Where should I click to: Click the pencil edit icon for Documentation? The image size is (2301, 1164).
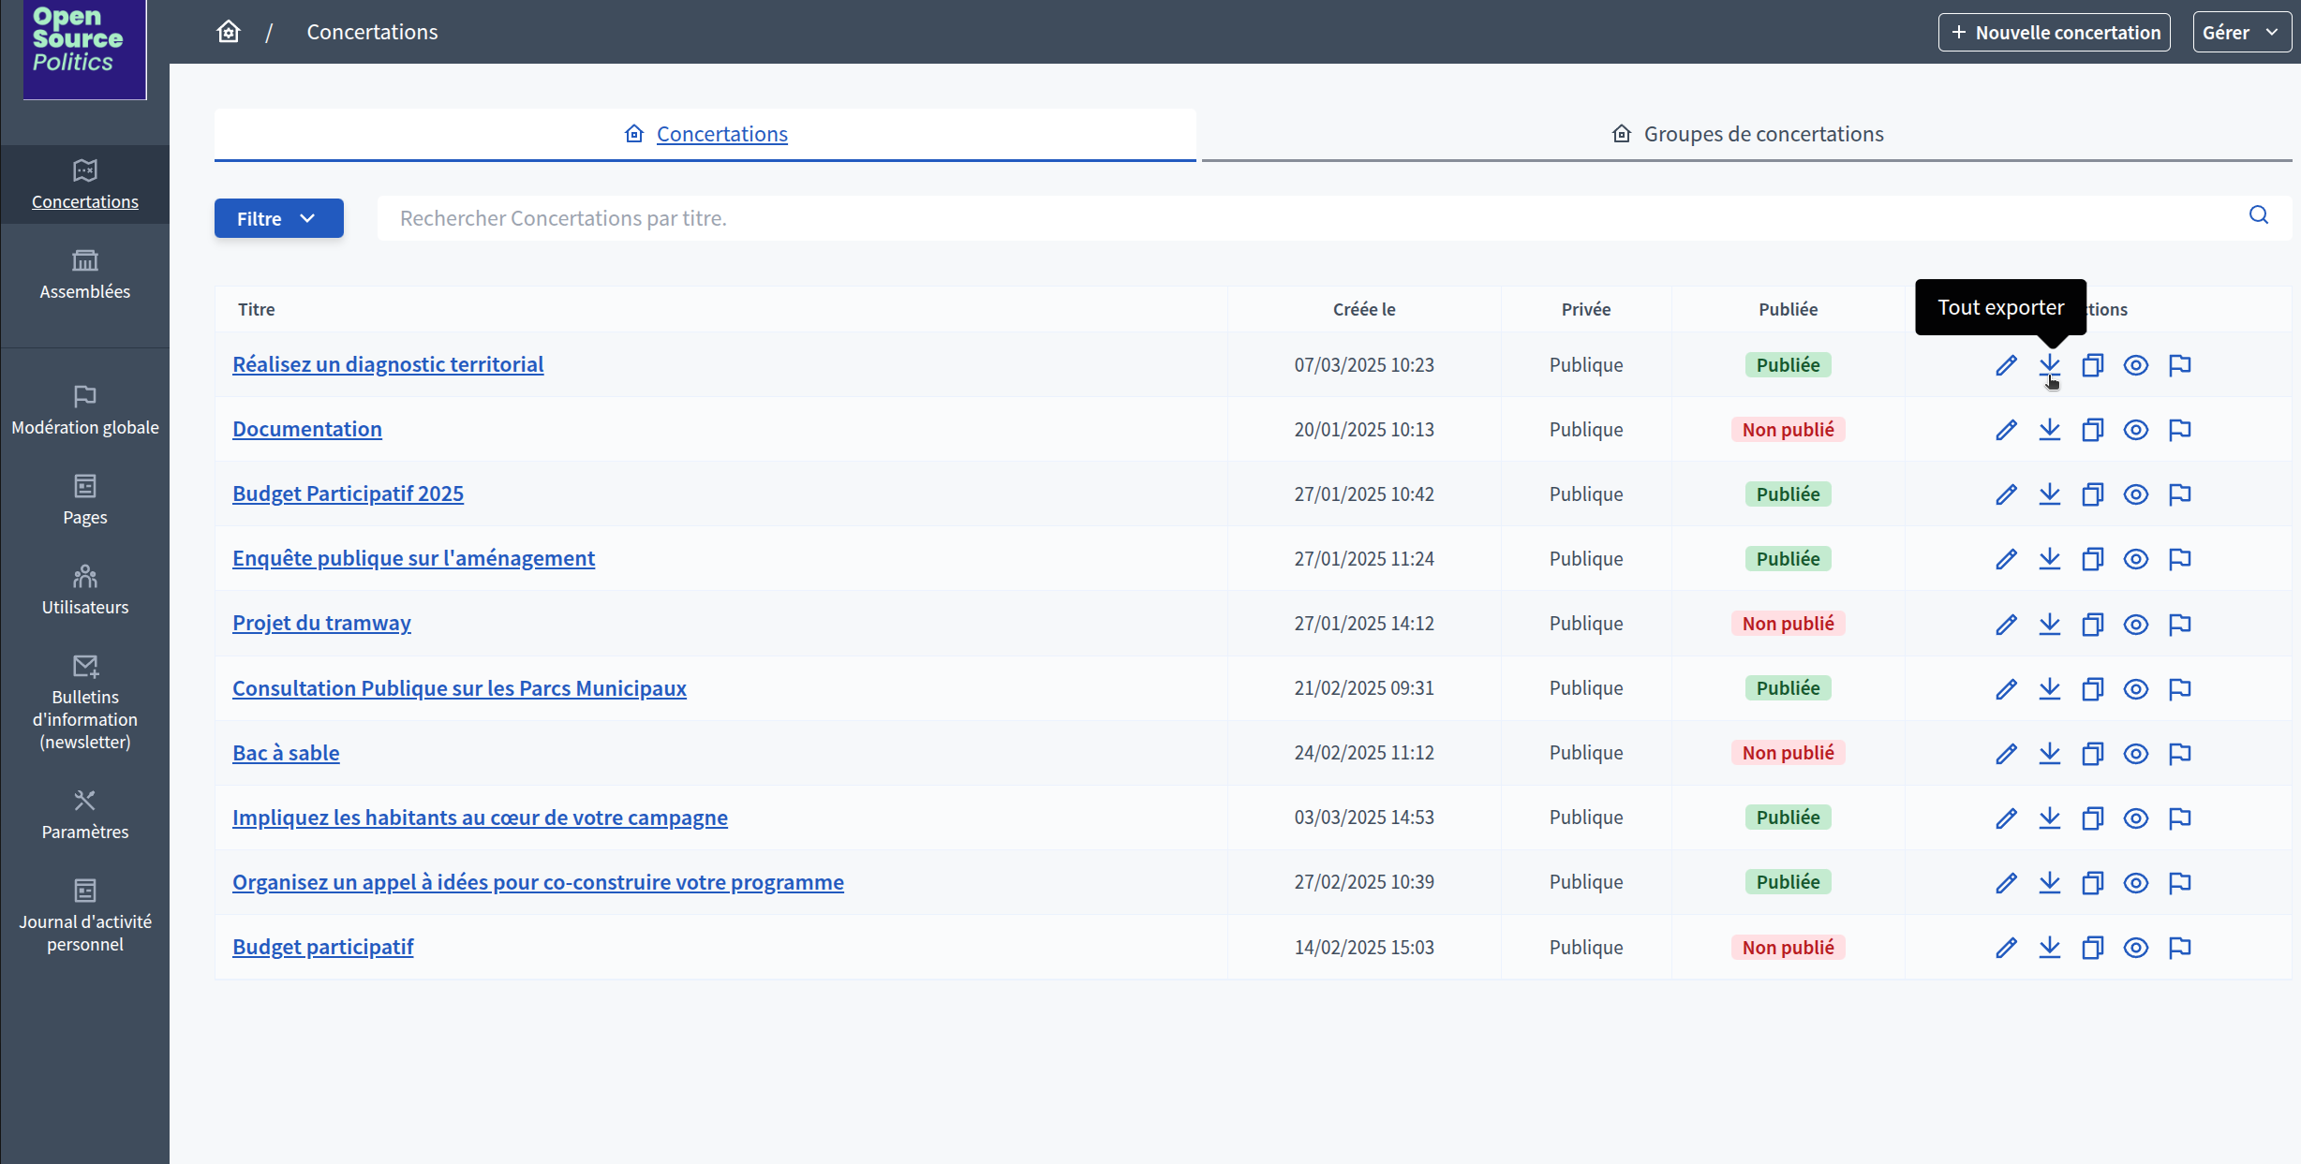(x=2006, y=430)
